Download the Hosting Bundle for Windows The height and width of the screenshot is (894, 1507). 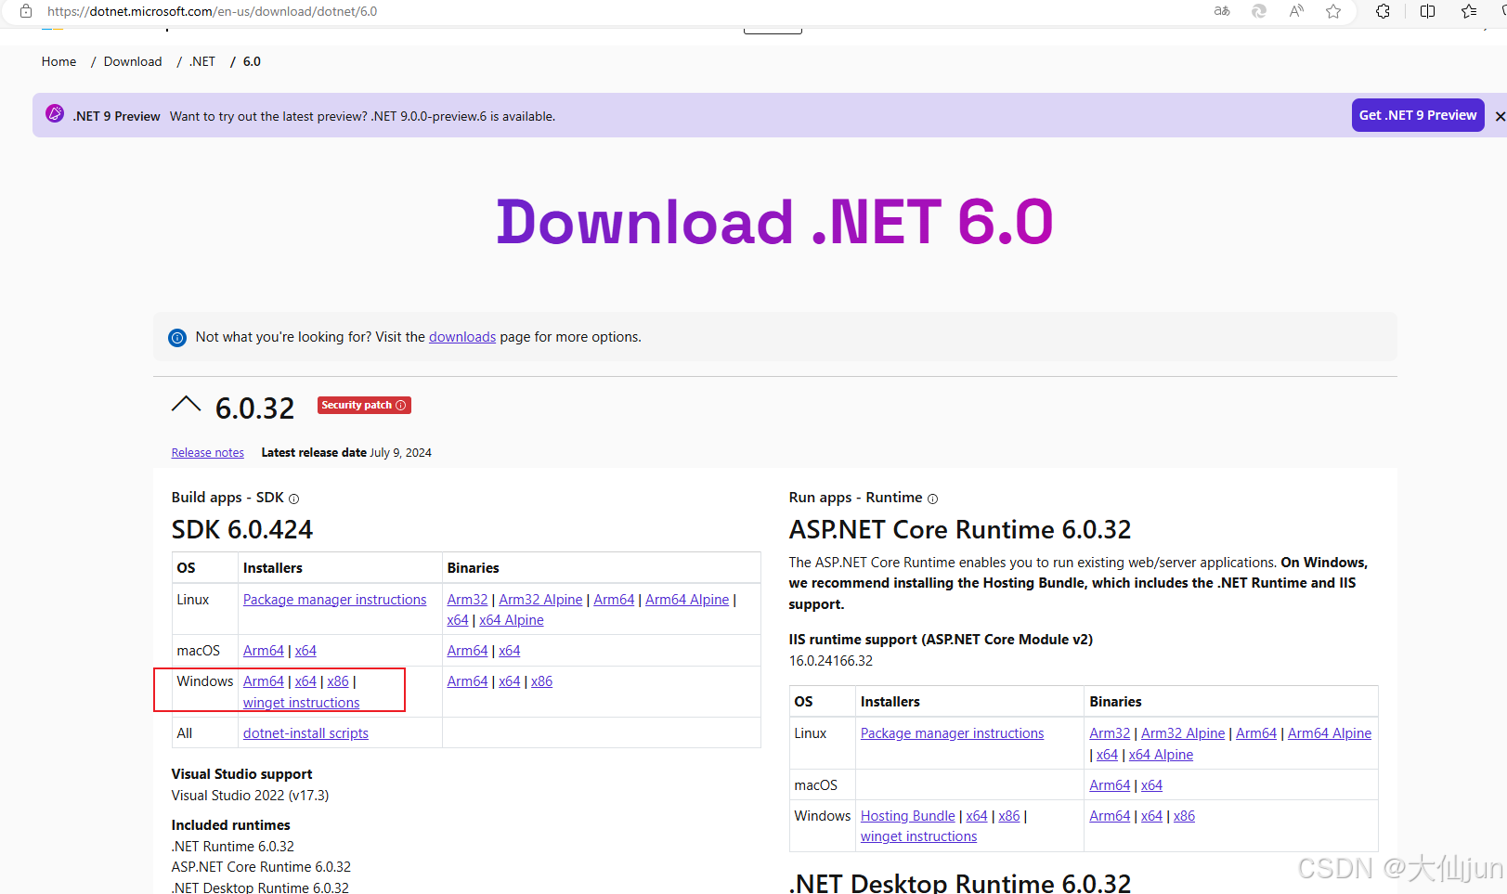(x=907, y=815)
